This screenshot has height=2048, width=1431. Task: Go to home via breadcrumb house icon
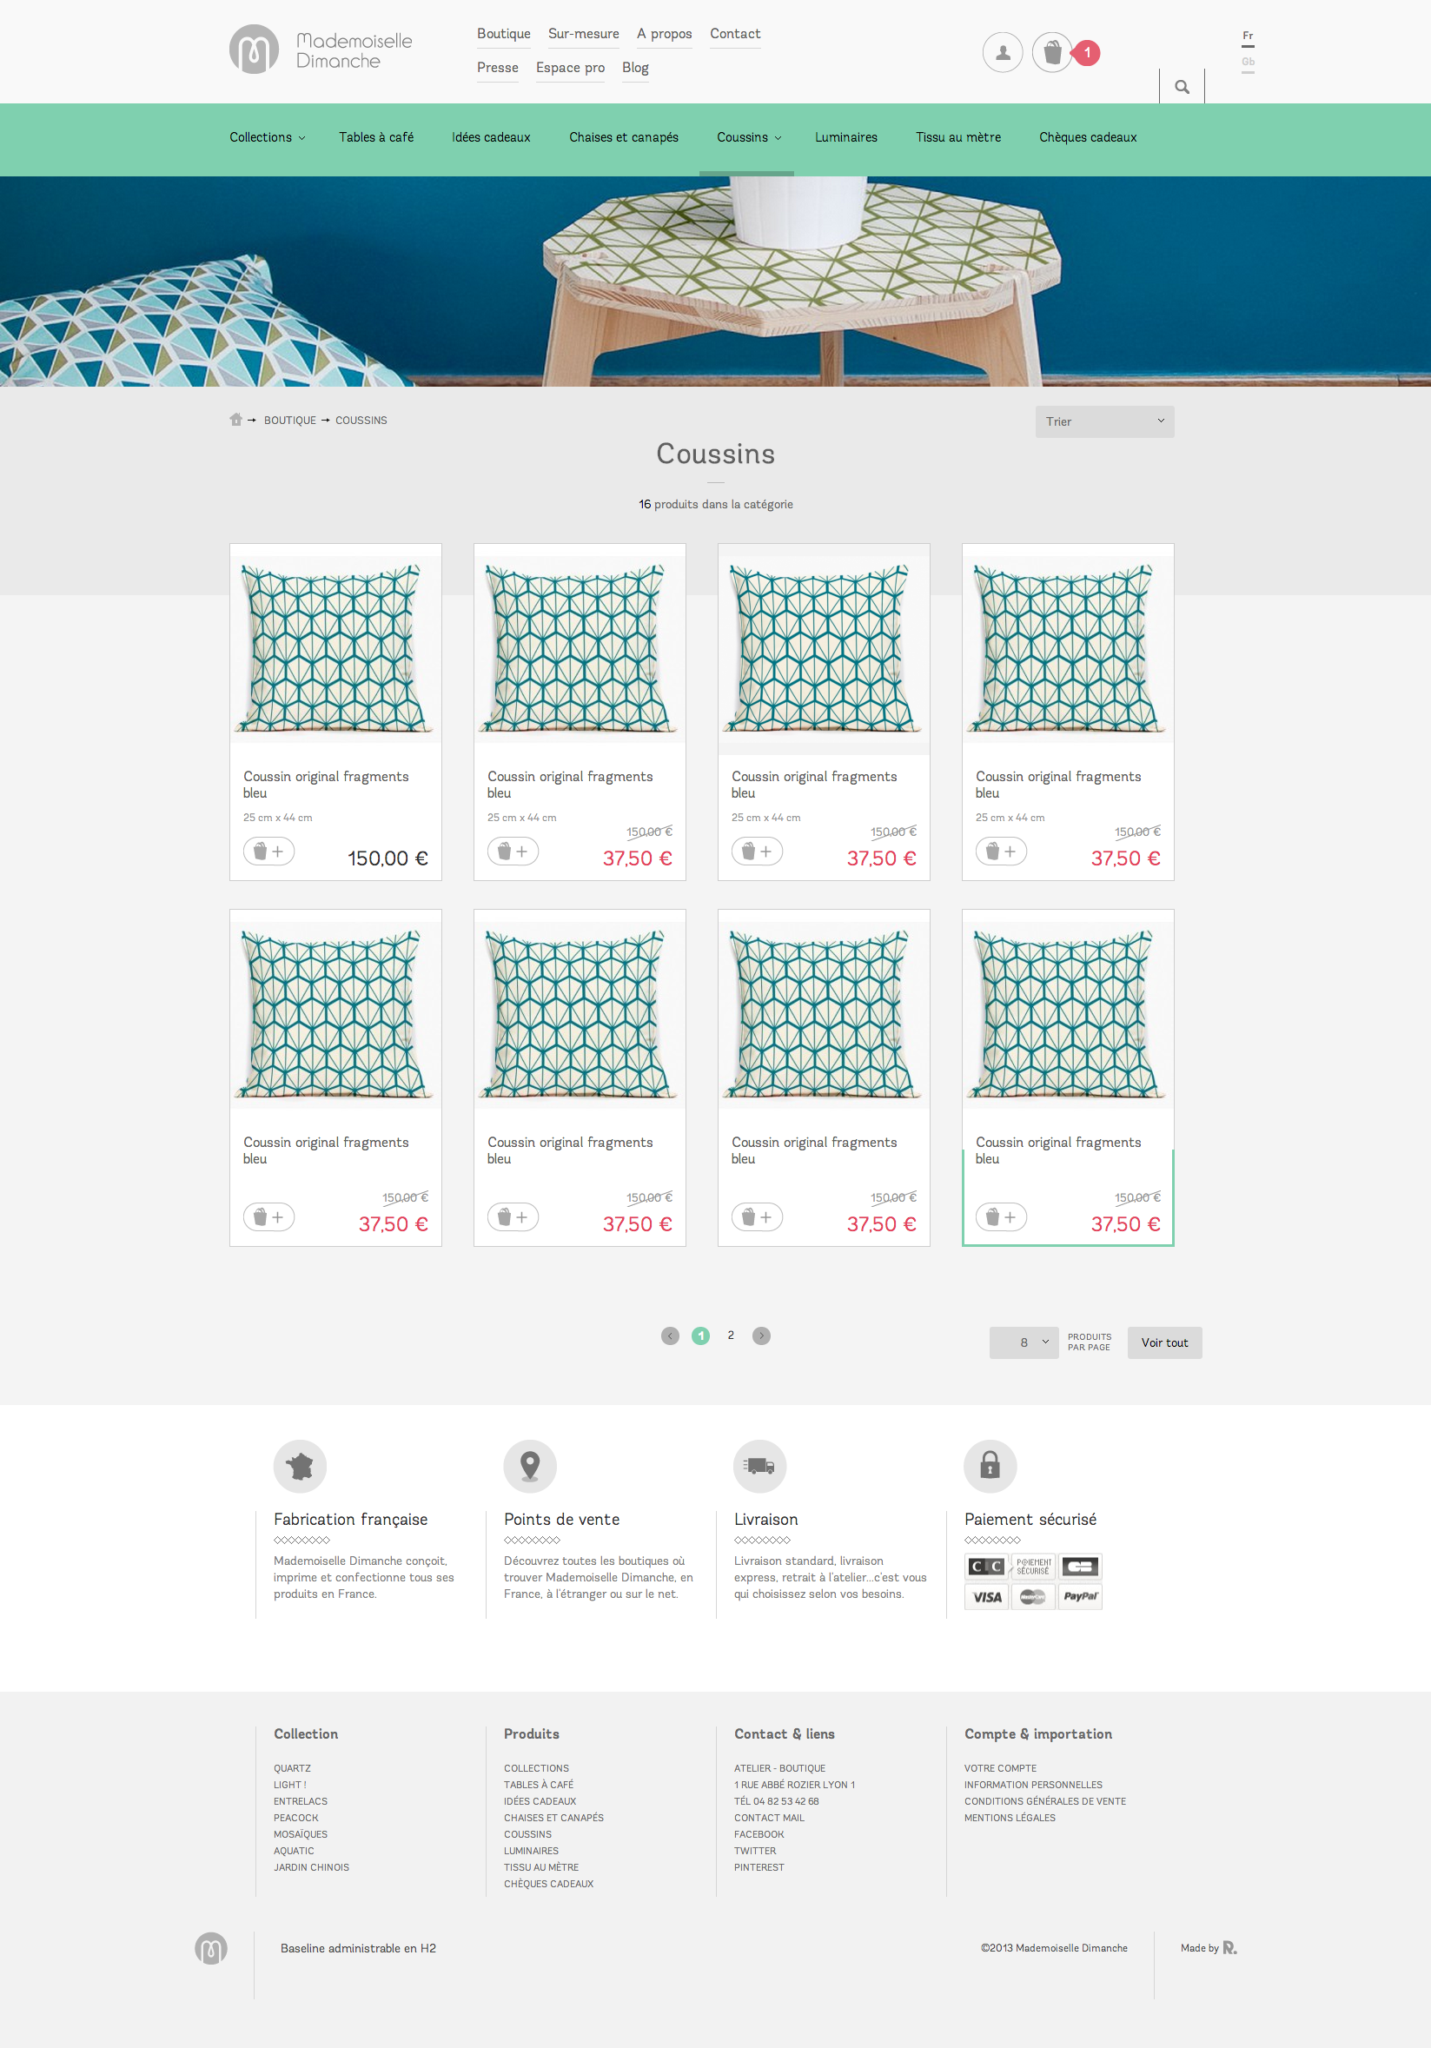(x=235, y=419)
